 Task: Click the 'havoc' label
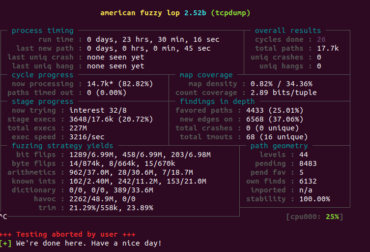pyautogui.click(x=45, y=199)
